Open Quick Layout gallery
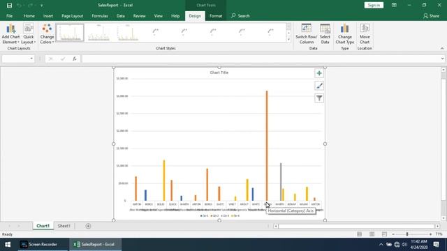 coord(29,34)
